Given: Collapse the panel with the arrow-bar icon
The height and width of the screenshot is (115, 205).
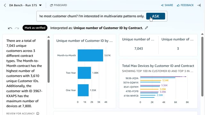Looking at the screenshot, I should click(199, 5).
